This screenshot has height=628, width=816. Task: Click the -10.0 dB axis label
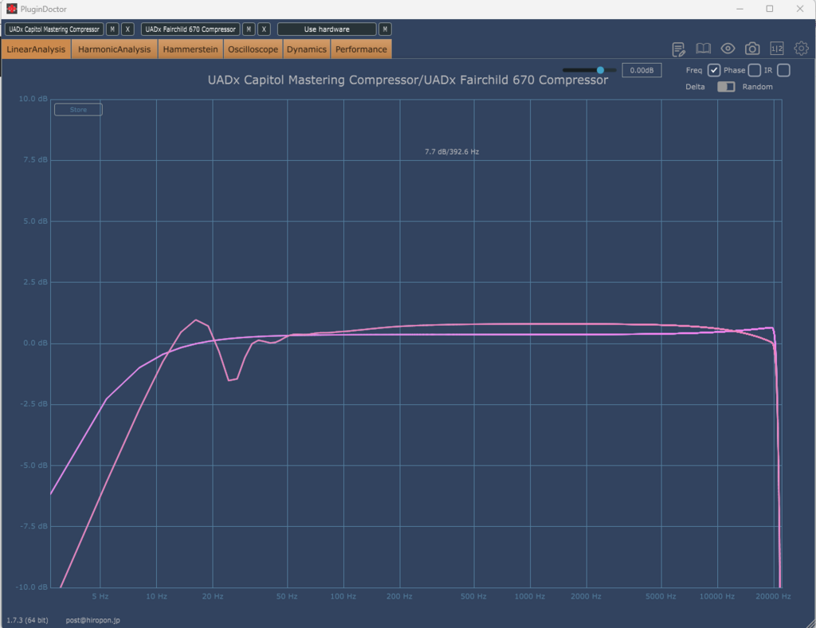(x=32, y=587)
